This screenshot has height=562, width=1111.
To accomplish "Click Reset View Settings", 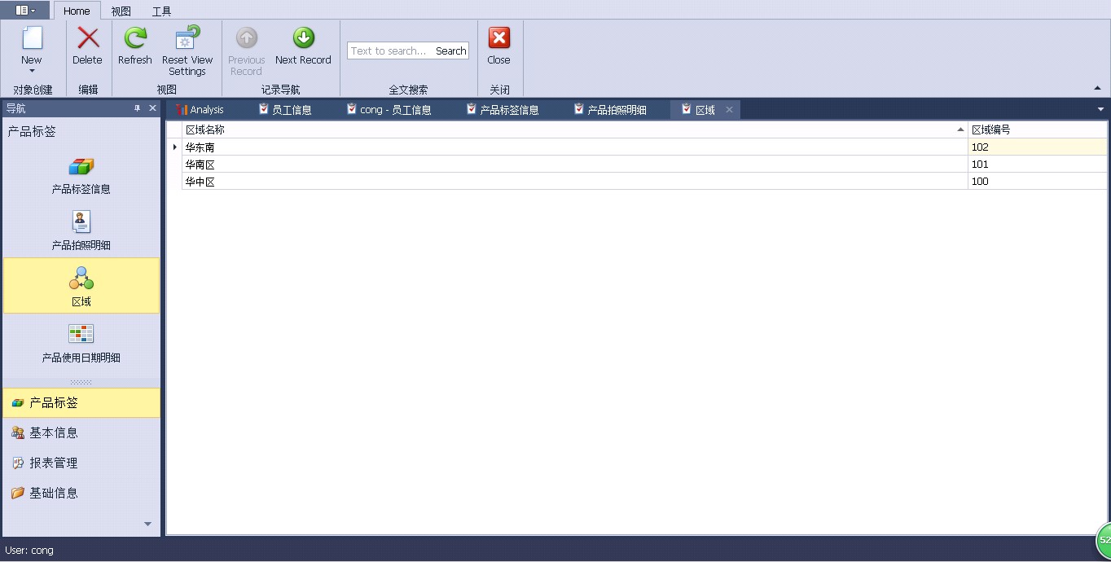I will [x=187, y=51].
